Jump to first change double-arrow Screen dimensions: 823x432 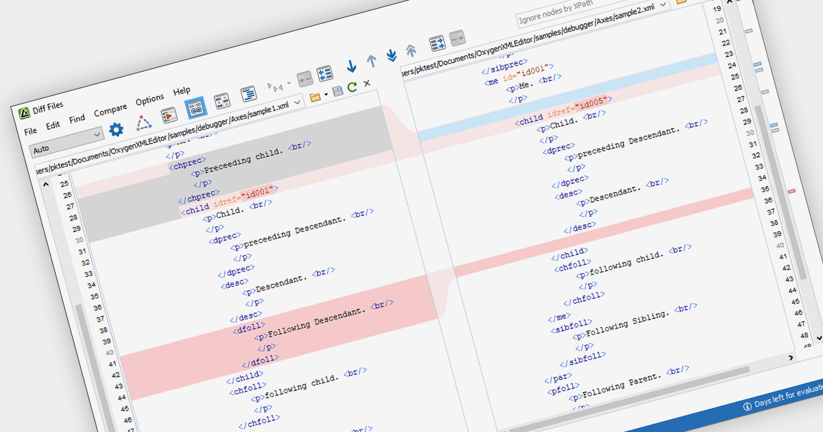411,51
